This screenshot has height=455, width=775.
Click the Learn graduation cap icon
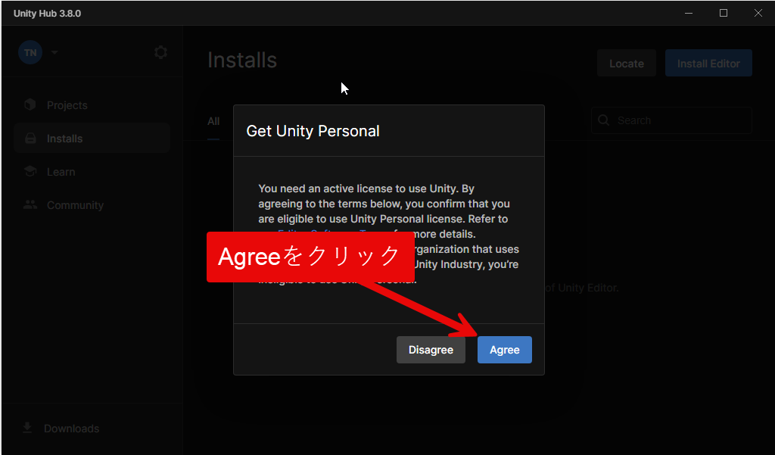(30, 171)
